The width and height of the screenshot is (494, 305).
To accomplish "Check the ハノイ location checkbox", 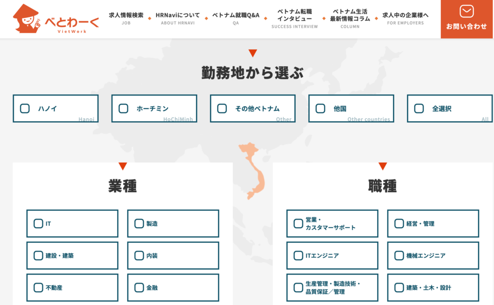I will point(25,109).
